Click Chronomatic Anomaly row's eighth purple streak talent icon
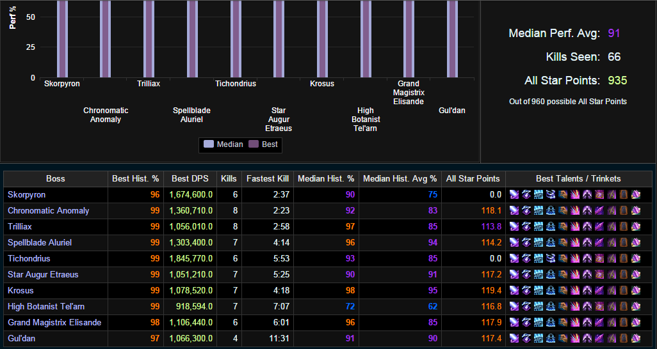Image resolution: width=657 pixels, height=349 pixels. coord(599,210)
